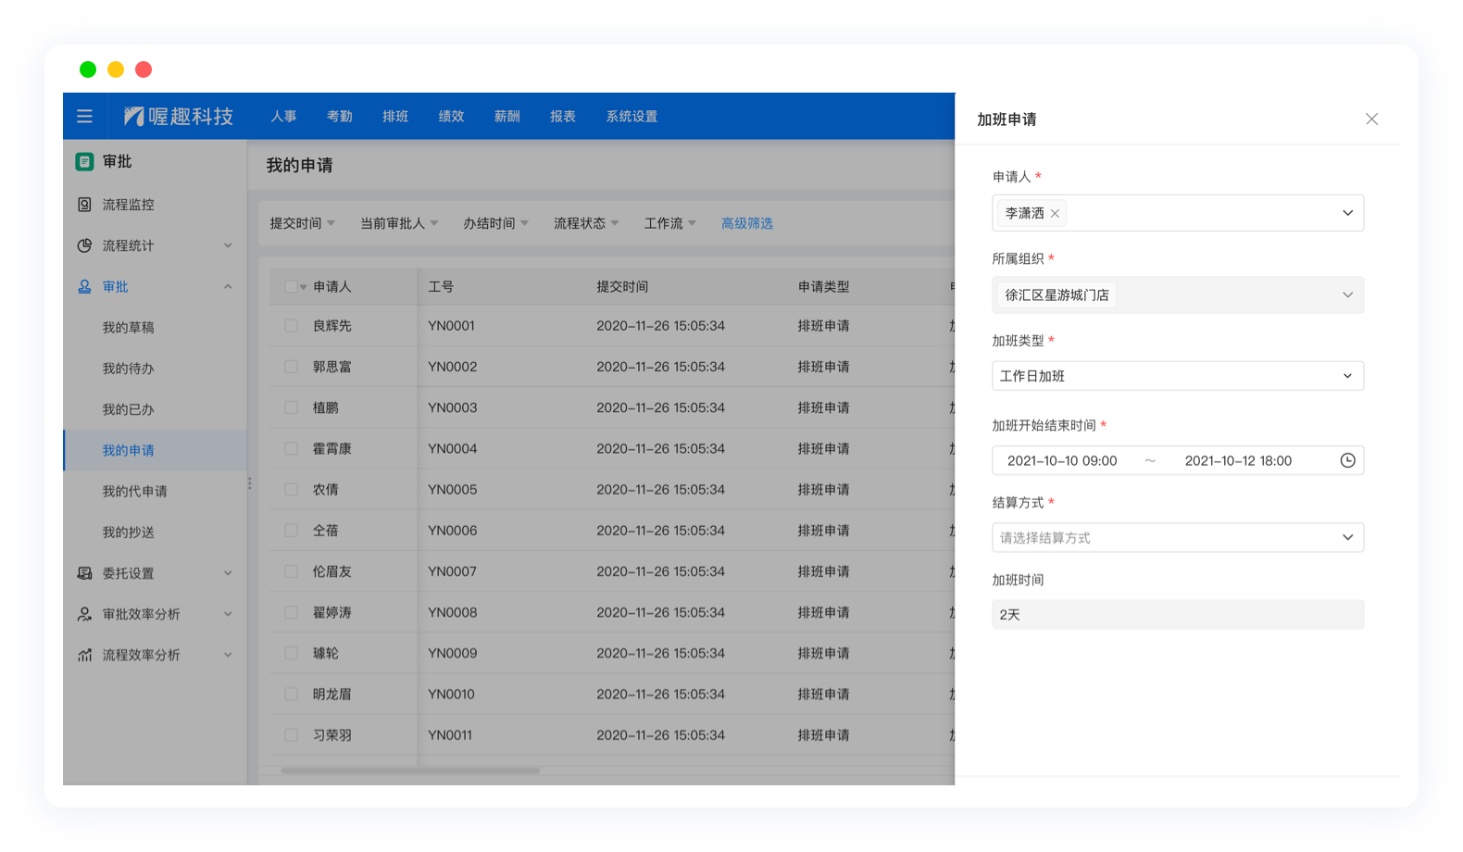The height and width of the screenshot is (852, 1463).
Task: Expand the 流程统计 sidebar section
Action: coord(228,245)
